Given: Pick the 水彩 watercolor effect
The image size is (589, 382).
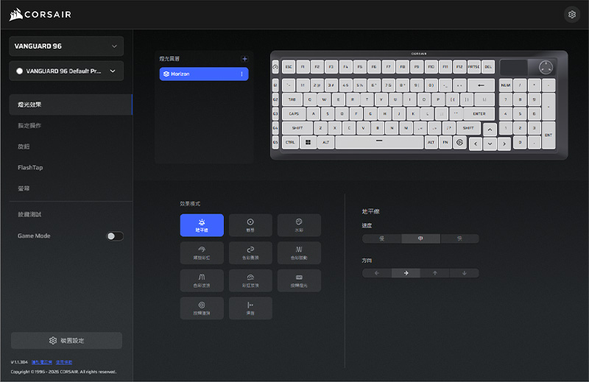Looking at the screenshot, I should (299, 224).
